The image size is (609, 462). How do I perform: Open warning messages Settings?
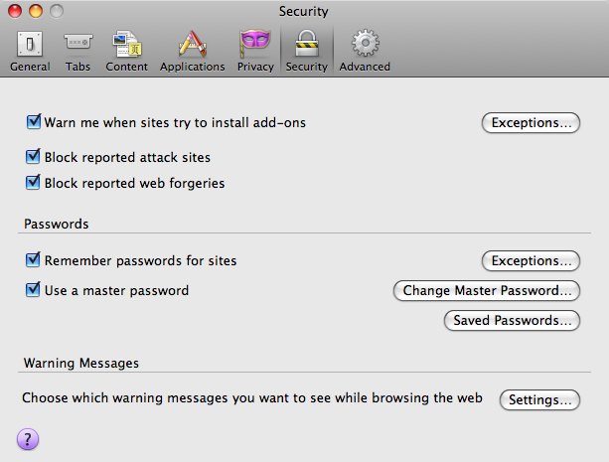pyautogui.click(x=538, y=399)
